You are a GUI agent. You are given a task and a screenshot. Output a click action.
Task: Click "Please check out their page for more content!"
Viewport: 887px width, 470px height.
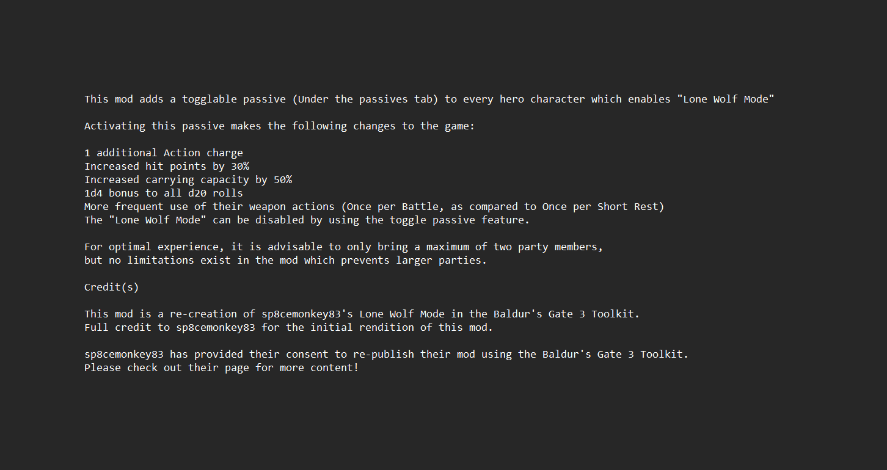pos(221,367)
